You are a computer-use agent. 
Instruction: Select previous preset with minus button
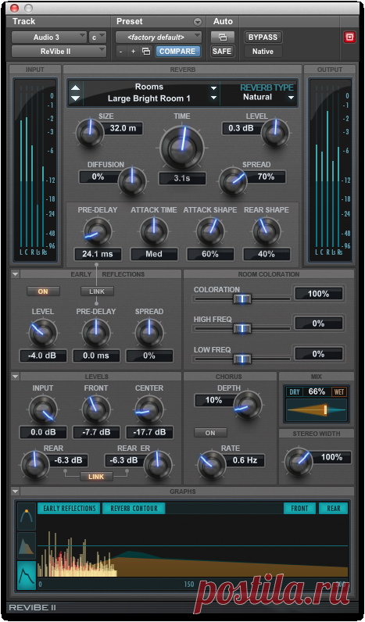[x=120, y=51]
